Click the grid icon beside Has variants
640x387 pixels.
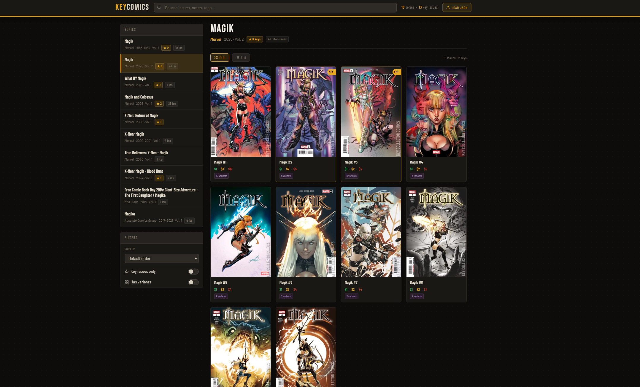coord(127,282)
